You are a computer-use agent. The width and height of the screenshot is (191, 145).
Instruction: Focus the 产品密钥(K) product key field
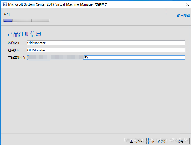pos(106,58)
